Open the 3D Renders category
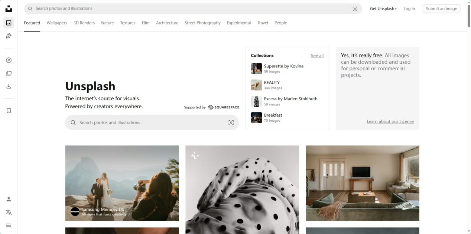The height and width of the screenshot is (234, 471). (84, 23)
